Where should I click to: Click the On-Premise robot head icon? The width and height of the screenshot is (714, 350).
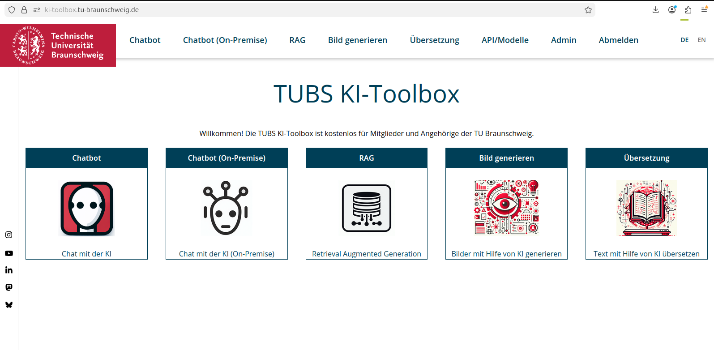tap(226, 209)
